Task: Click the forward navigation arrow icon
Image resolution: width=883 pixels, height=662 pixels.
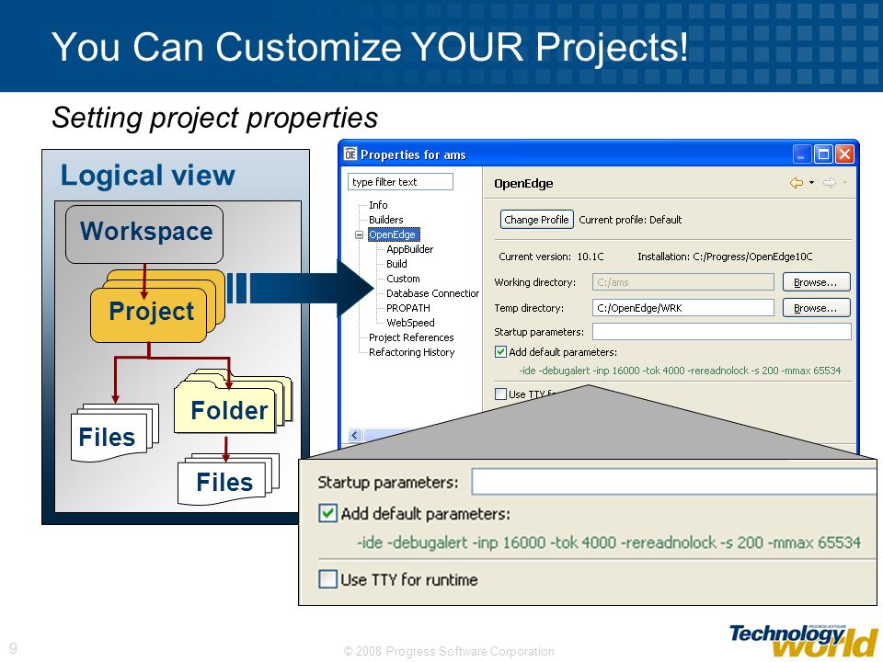Action: pos(829,182)
